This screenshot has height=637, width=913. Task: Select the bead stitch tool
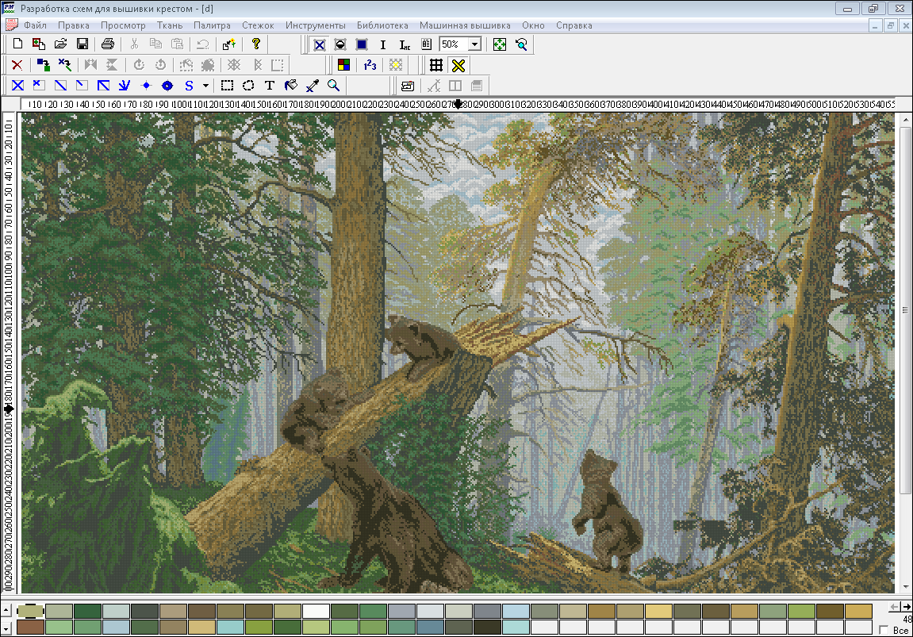click(x=167, y=86)
